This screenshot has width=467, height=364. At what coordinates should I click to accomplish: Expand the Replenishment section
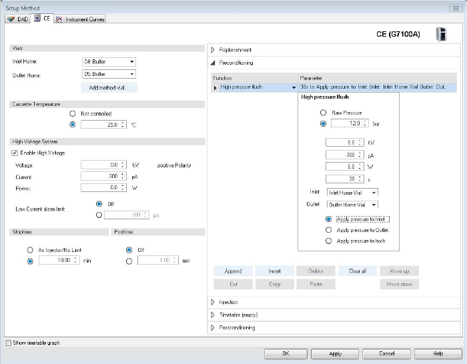coord(213,50)
